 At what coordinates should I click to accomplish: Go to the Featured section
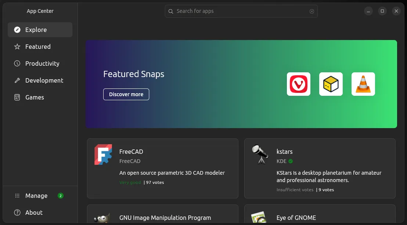pos(38,46)
